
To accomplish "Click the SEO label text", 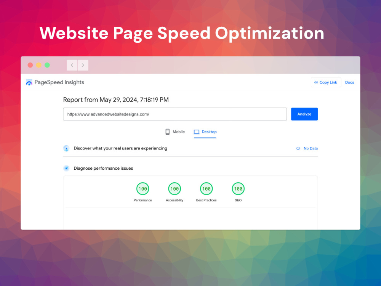I will tap(238, 200).
